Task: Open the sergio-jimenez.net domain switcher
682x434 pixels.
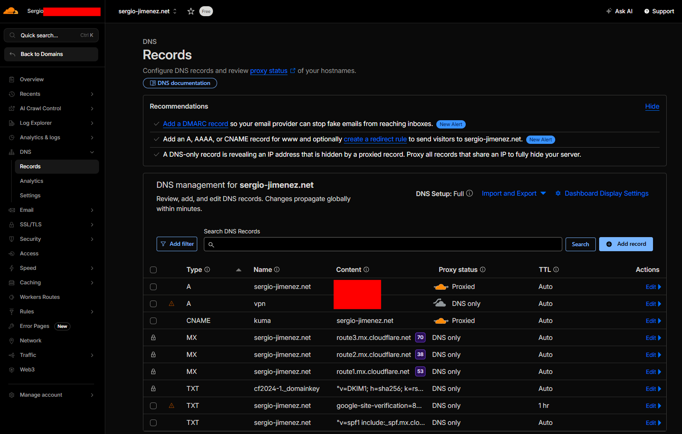Action: [148, 11]
